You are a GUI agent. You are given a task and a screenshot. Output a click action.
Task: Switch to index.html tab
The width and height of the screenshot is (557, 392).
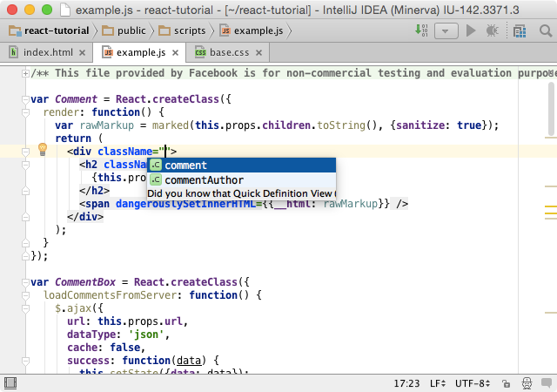pyautogui.click(x=48, y=52)
